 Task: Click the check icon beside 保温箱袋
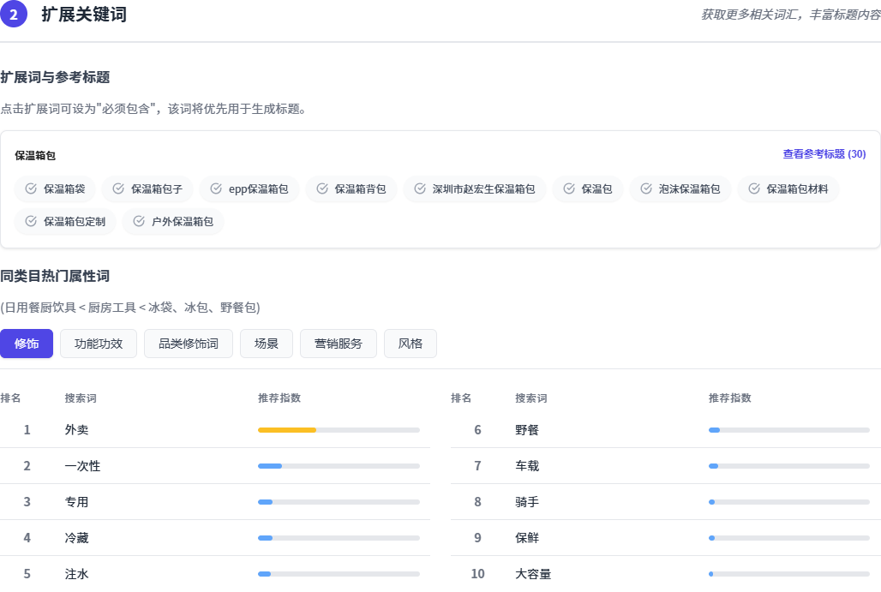pos(31,189)
